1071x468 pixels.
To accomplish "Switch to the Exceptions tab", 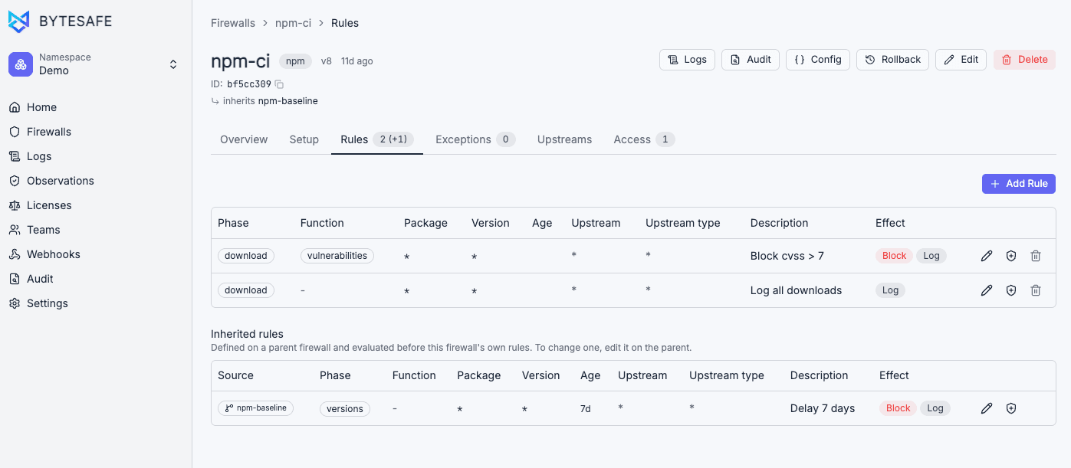I will pyautogui.click(x=475, y=139).
